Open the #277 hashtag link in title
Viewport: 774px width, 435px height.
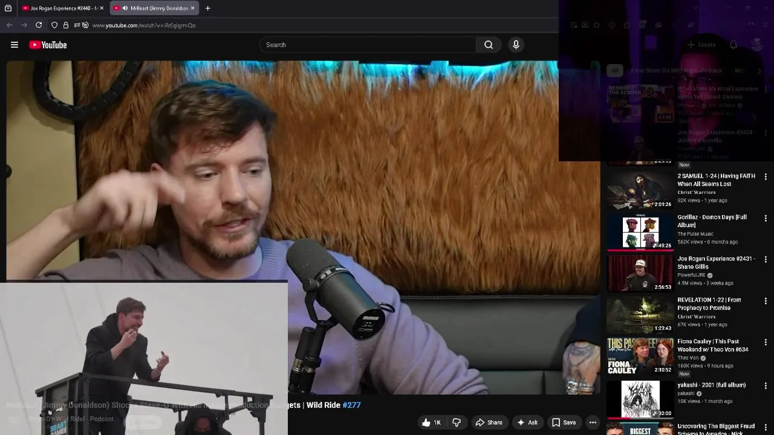click(351, 405)
